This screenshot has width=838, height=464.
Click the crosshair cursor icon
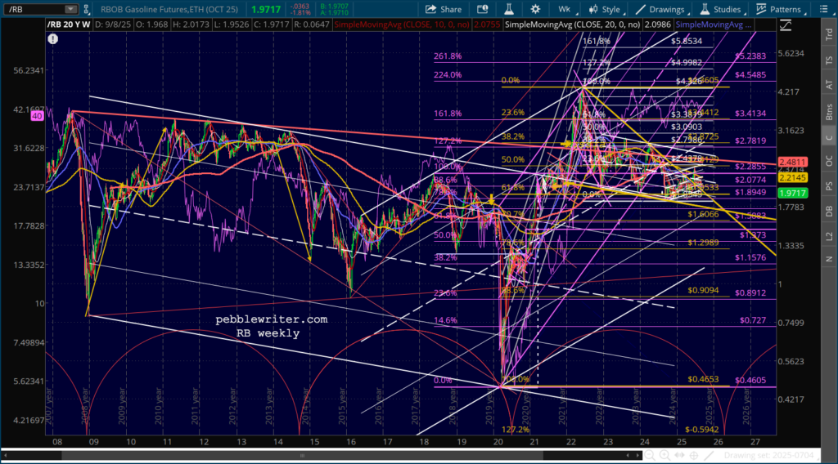(694, 456)
